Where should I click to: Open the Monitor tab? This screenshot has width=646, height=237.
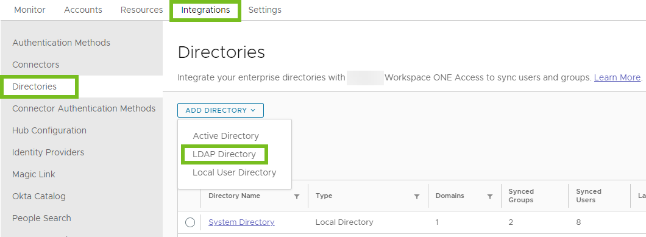tap(30, 10)
